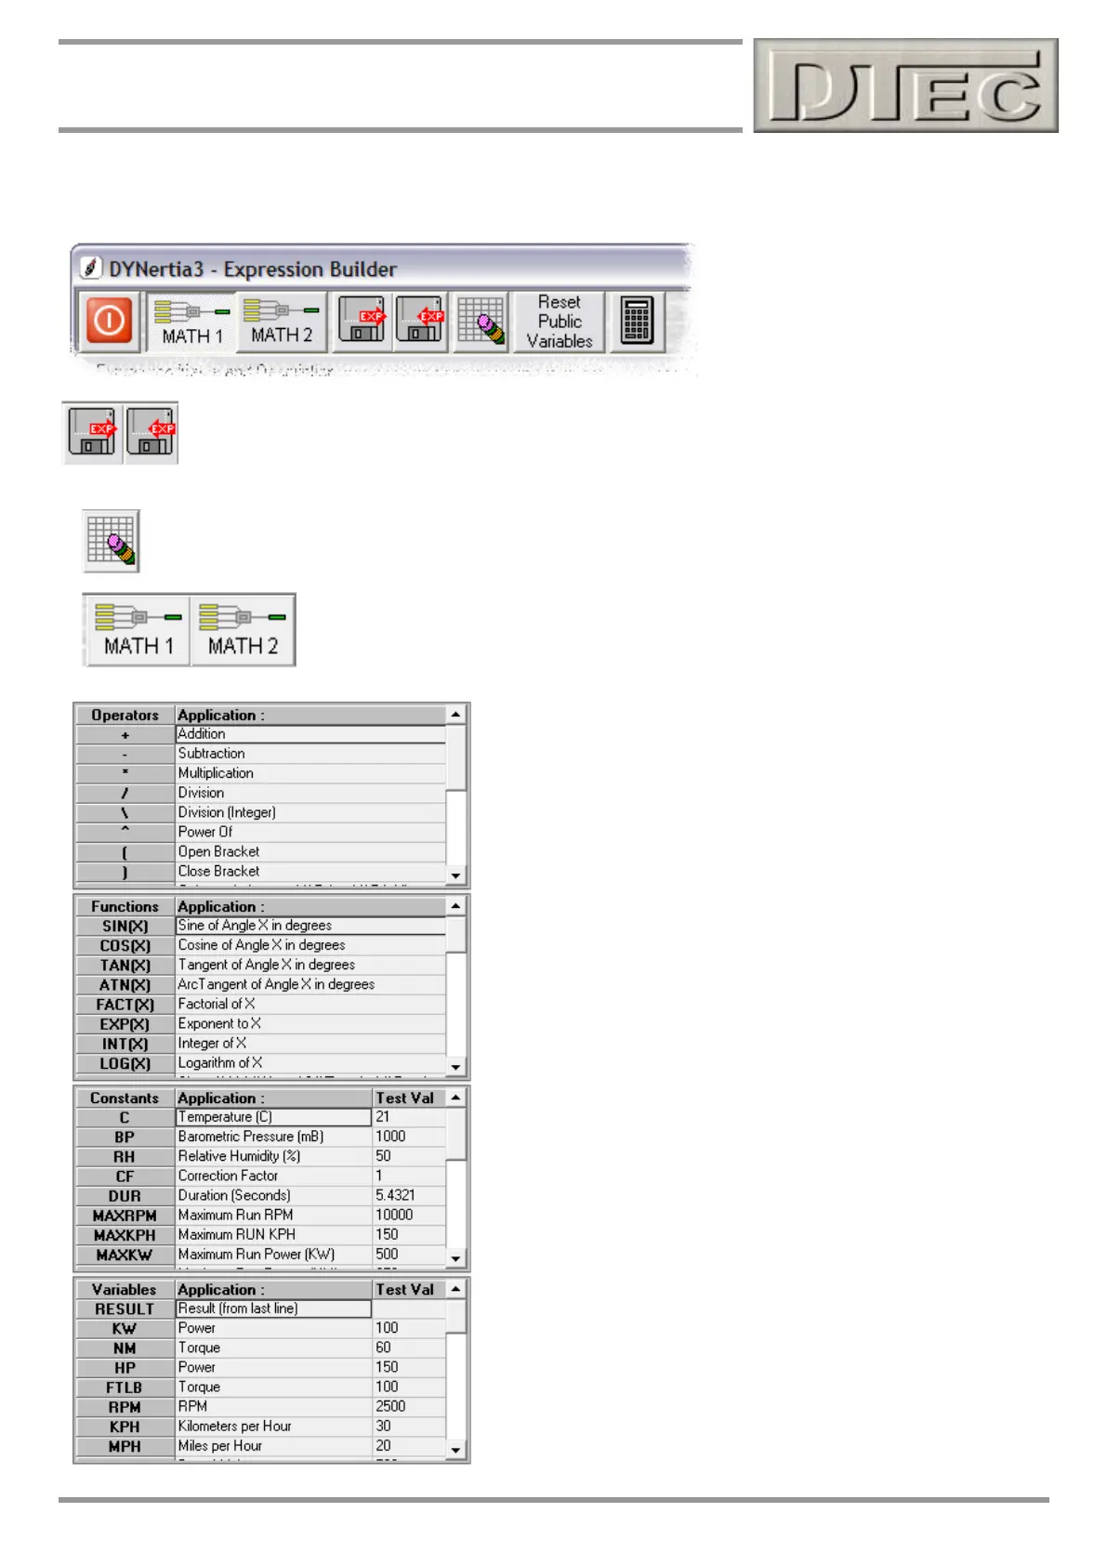Select the Maximum RUN KPH row

[261, 1235]
